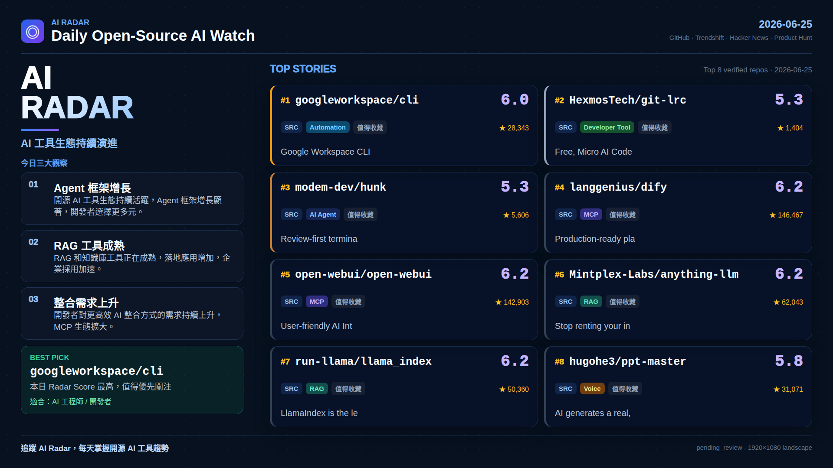Viewport: 833px width, 468px height.
Task: Click "Review-first termina" description
Action: point(319,239)
